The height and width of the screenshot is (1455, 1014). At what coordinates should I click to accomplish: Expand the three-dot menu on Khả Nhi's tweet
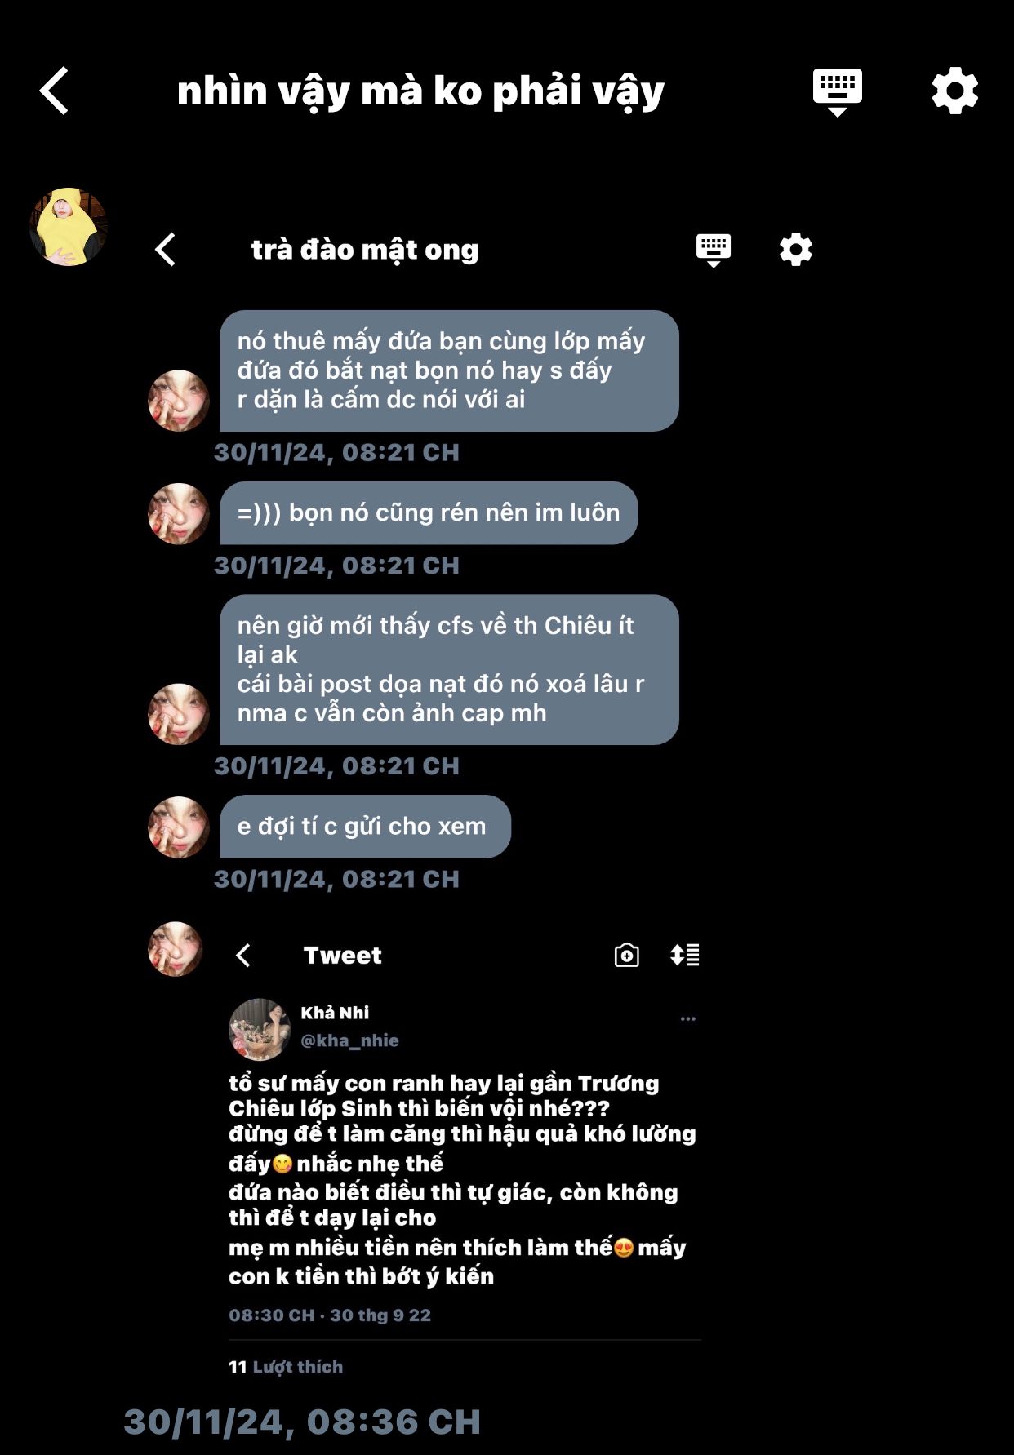[688, 1018]
